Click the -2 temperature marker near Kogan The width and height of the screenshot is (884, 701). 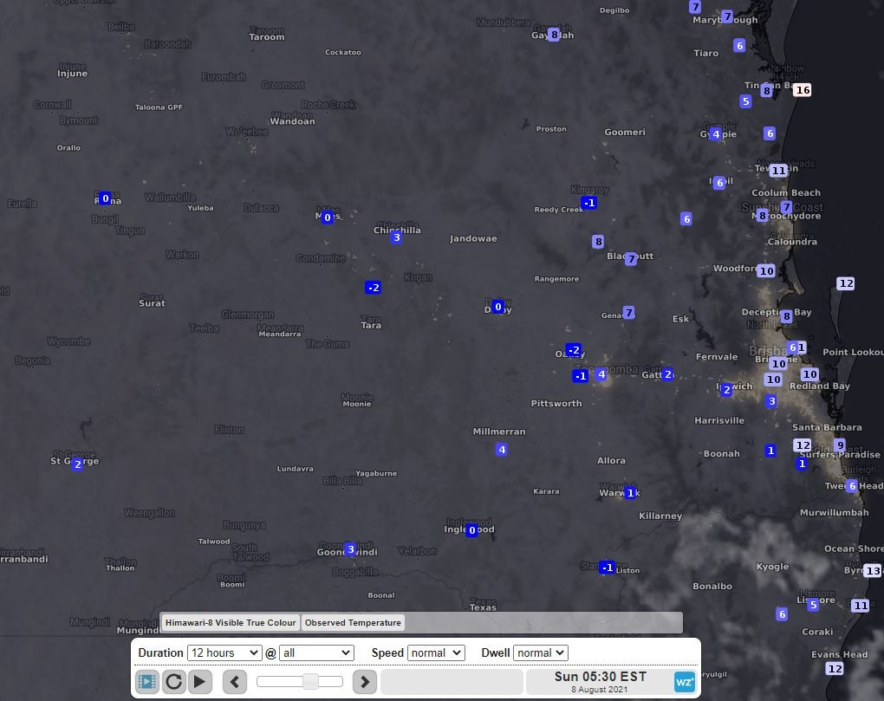373,288
